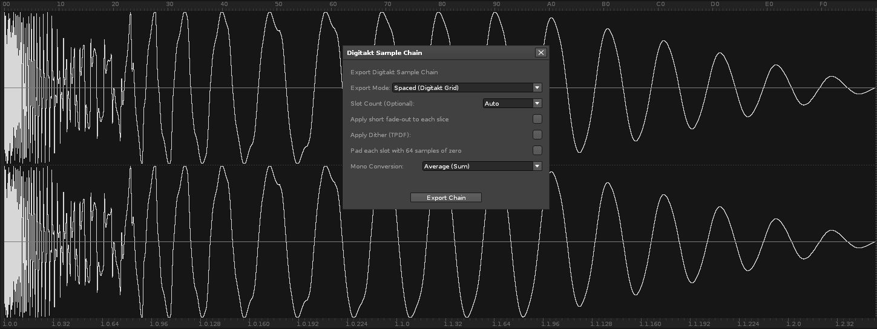Click the top ruler marker 90
The height and width of the screenshot is (329, 877).
pos(496,4)
